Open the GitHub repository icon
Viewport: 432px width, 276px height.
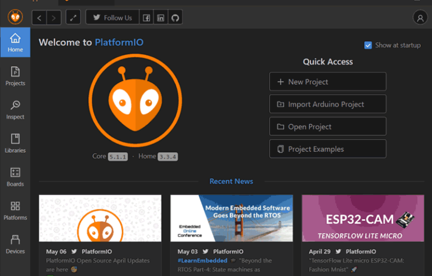pyautogui.click(x=175, y=18)
